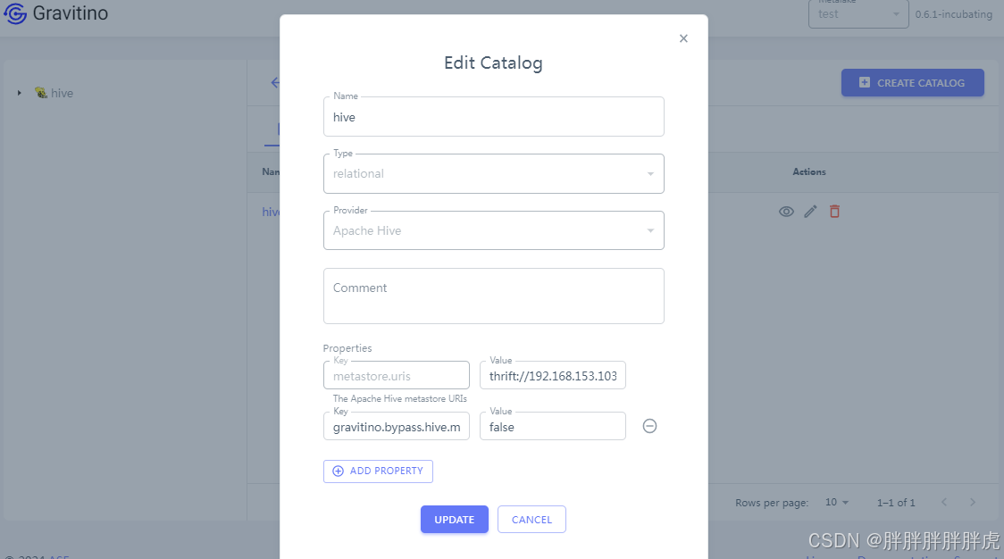The width and height of the screenshot is (1004, 559).
Task: Go to the previous page arrow
Action: [944, 503]
